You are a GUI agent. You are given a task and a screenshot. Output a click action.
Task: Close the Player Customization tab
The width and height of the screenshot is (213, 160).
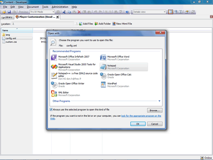[58, 17]
